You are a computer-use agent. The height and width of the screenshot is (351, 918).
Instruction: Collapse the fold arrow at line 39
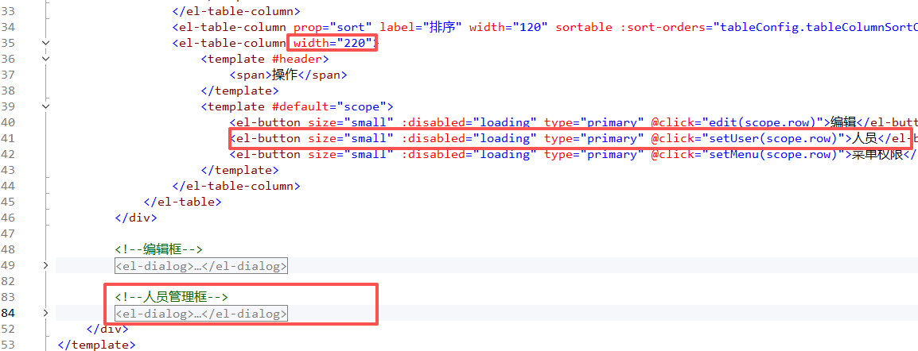[x=45, y=106]
